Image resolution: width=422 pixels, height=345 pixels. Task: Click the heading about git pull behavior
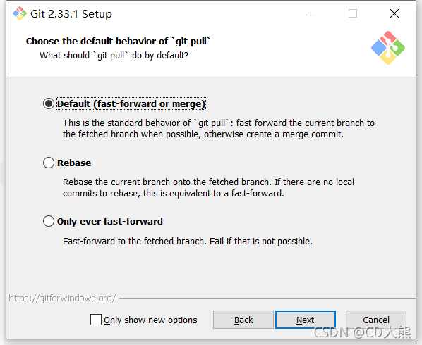click(x=118, y=41)
